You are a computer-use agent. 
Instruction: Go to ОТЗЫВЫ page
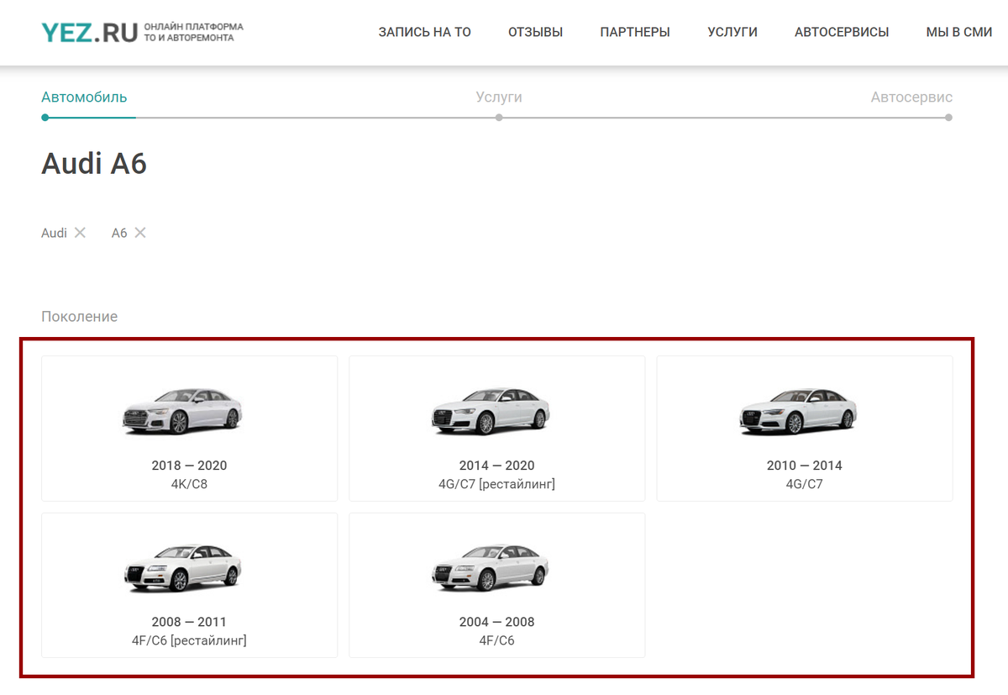pos(535,32)
